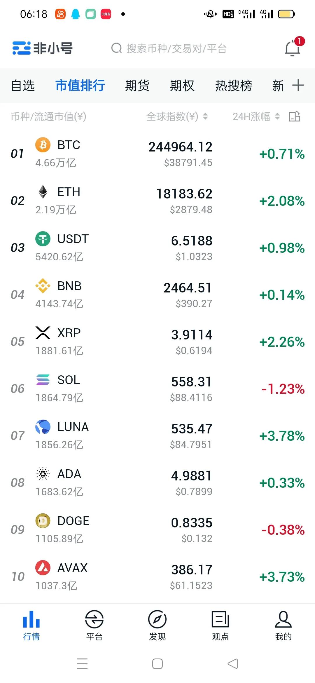This screenshot has height=683, width=315.
Task: Sort by 24H涨幅 column arrows
Action: point(277,116)
